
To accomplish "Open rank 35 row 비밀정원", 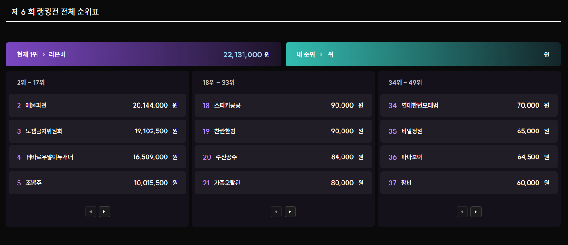I will (469, 131).
